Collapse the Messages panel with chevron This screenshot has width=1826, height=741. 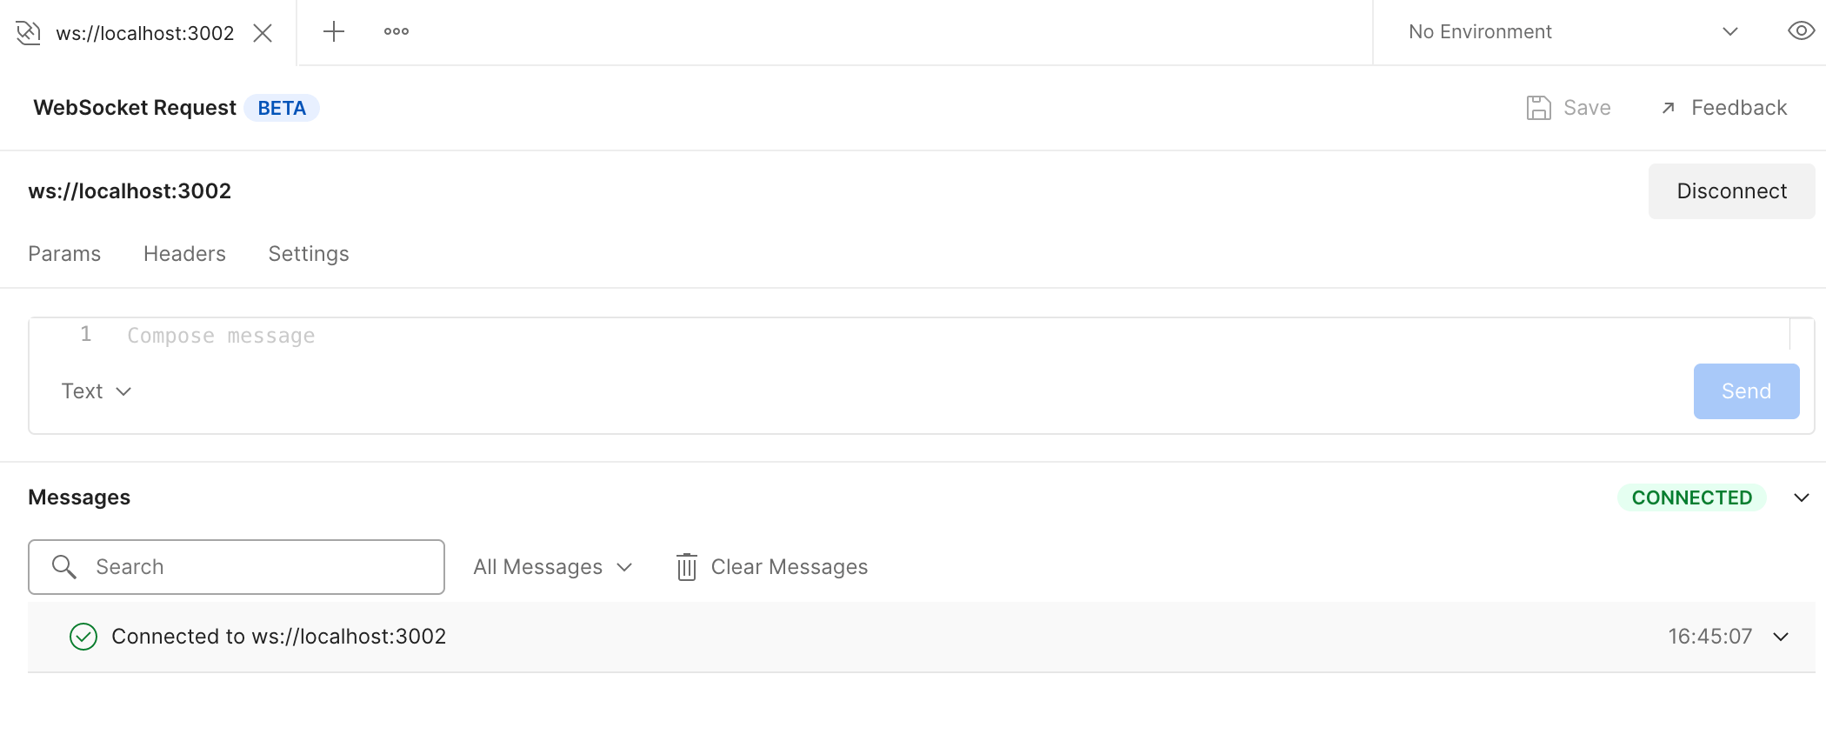click(x=1802, y=498)
